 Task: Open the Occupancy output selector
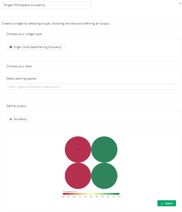click(18, 119)
